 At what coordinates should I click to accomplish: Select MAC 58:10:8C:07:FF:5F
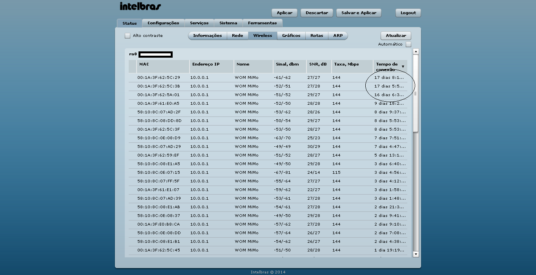(159, 181)
